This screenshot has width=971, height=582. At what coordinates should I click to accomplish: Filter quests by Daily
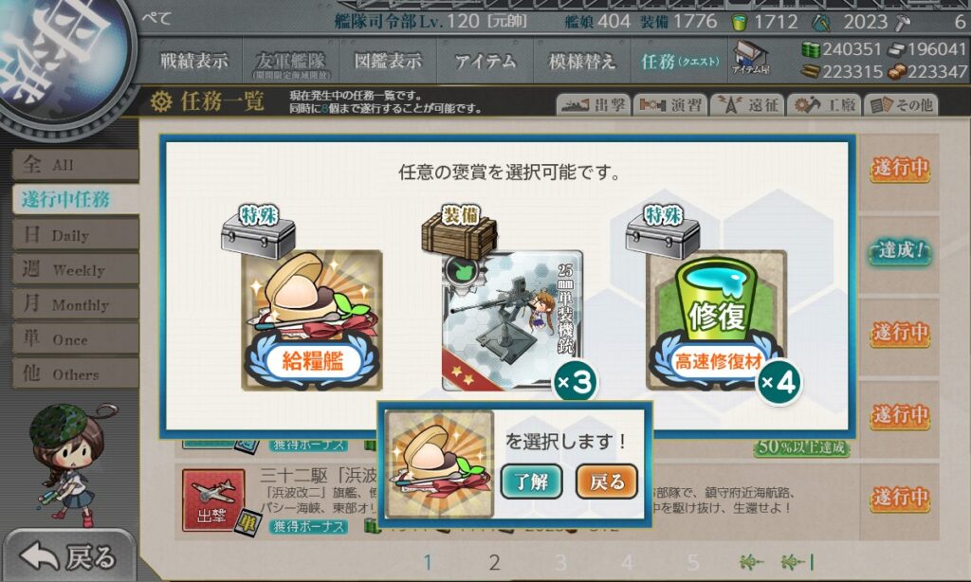coord(76,235)
